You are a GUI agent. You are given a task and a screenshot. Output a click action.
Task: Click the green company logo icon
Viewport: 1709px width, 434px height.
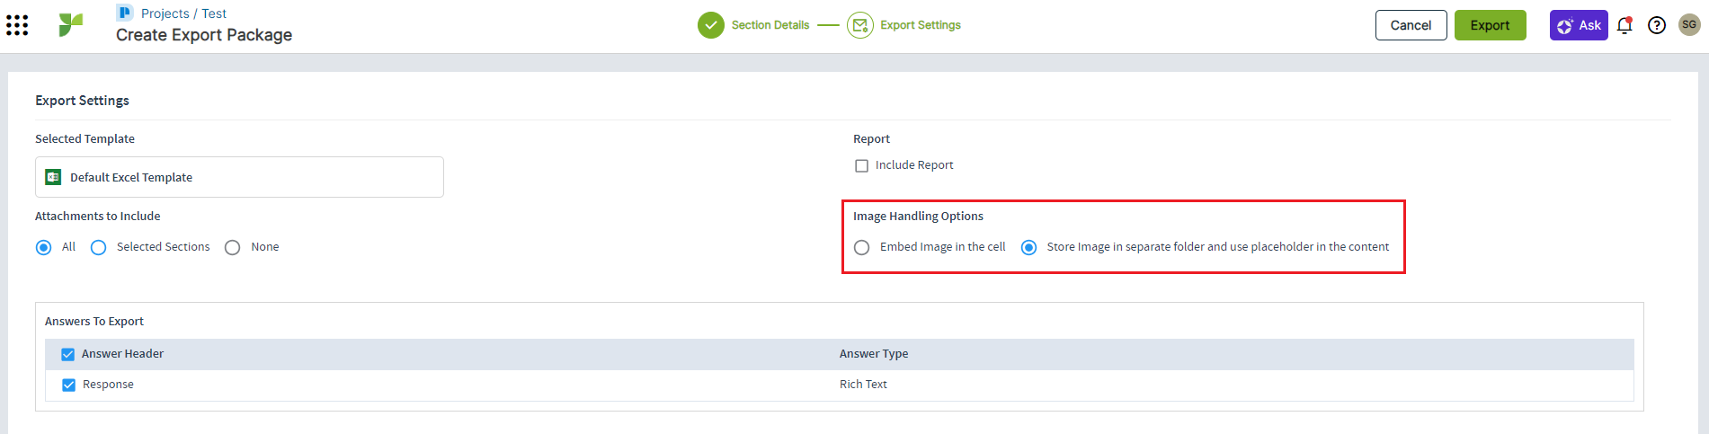point(70,25)
